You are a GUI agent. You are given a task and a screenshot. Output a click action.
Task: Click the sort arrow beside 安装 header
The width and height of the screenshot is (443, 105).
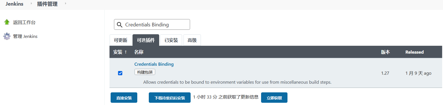[x=126, y=52]
